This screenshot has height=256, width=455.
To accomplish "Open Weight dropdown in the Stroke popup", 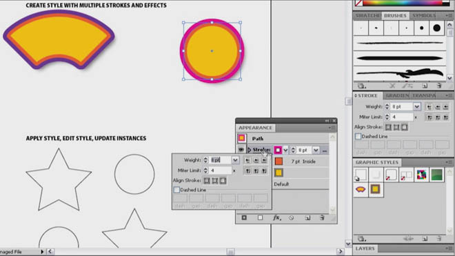I will pos(235,160).
